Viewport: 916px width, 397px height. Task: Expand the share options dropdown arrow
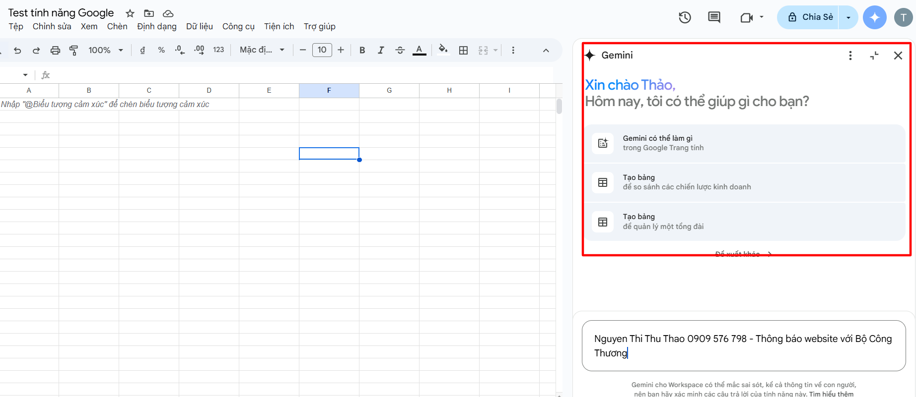(x=848, y=17)
